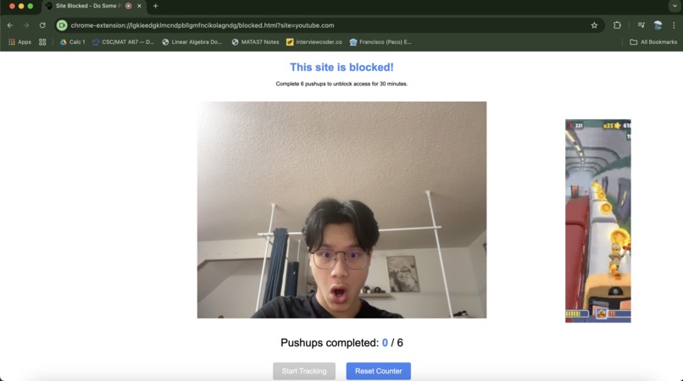Click the macOS red close window button
Viewport: 683px width, 381px height.
tap(12, 6)
